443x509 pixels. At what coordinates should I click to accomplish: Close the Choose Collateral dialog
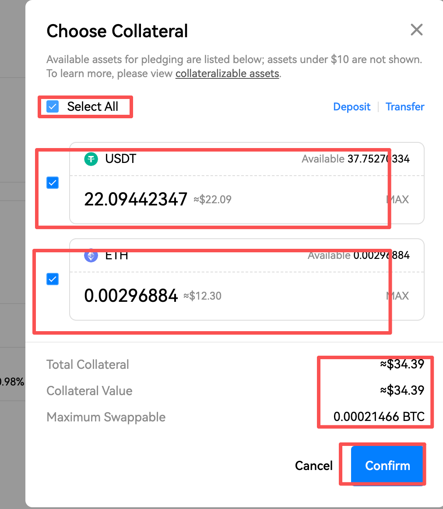(x=416, y=30)
